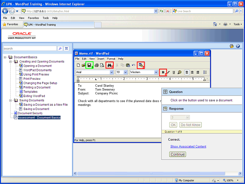
Task: Click the Favorites star button
Action: pyautogui.click(x=11, y=25)
